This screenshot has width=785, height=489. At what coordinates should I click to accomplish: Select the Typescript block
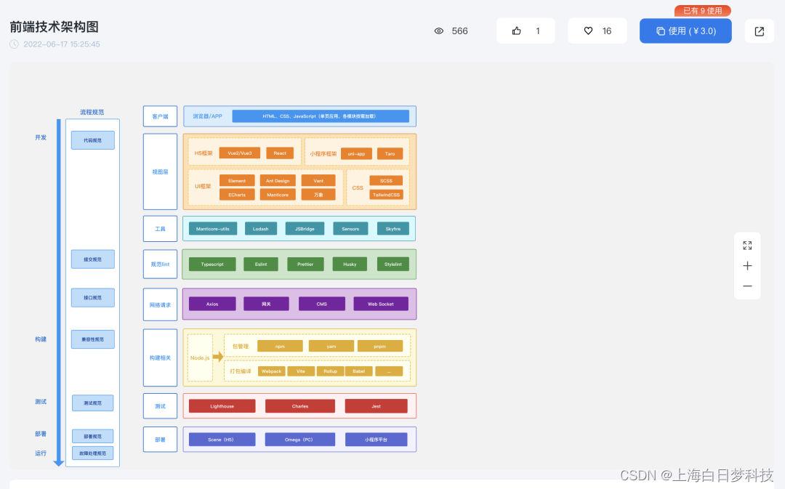tap(212, 264)
